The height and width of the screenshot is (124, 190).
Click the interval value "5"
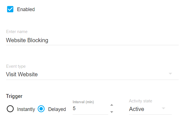click(x=74, y=108)
